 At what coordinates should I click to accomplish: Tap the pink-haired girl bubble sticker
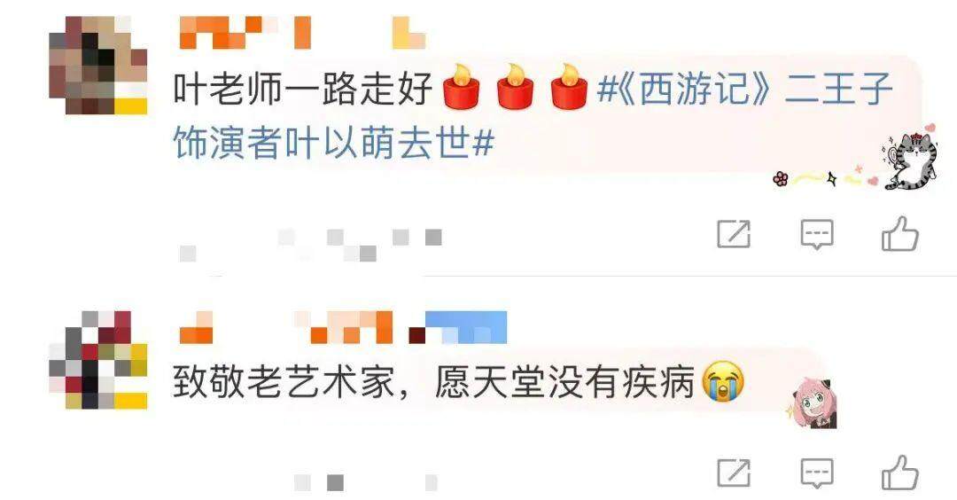click(813, 403)
